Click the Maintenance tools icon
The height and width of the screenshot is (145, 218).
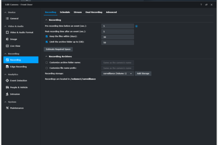(7, 108)
